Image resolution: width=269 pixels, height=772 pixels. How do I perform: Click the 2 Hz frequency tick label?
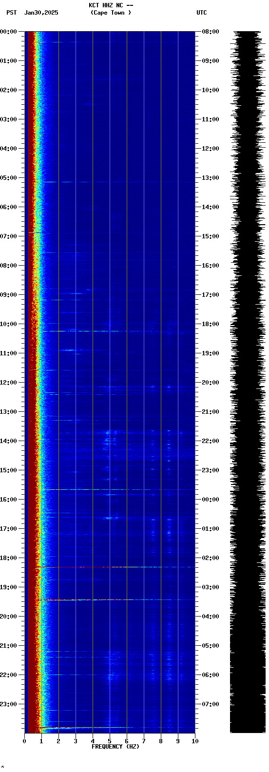[58, 741]
